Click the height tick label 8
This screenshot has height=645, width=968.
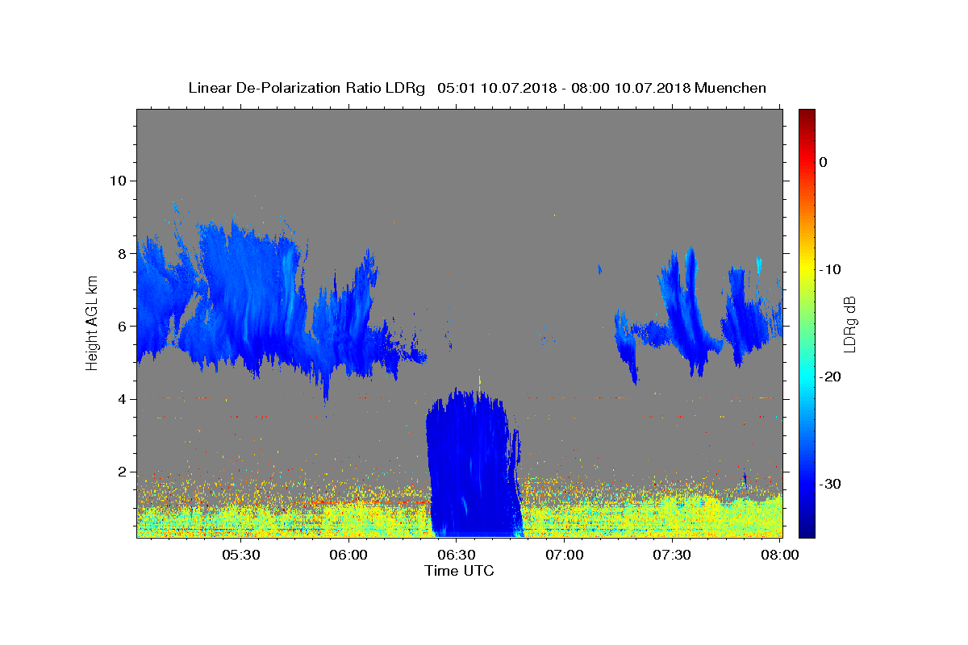[121, 253]
